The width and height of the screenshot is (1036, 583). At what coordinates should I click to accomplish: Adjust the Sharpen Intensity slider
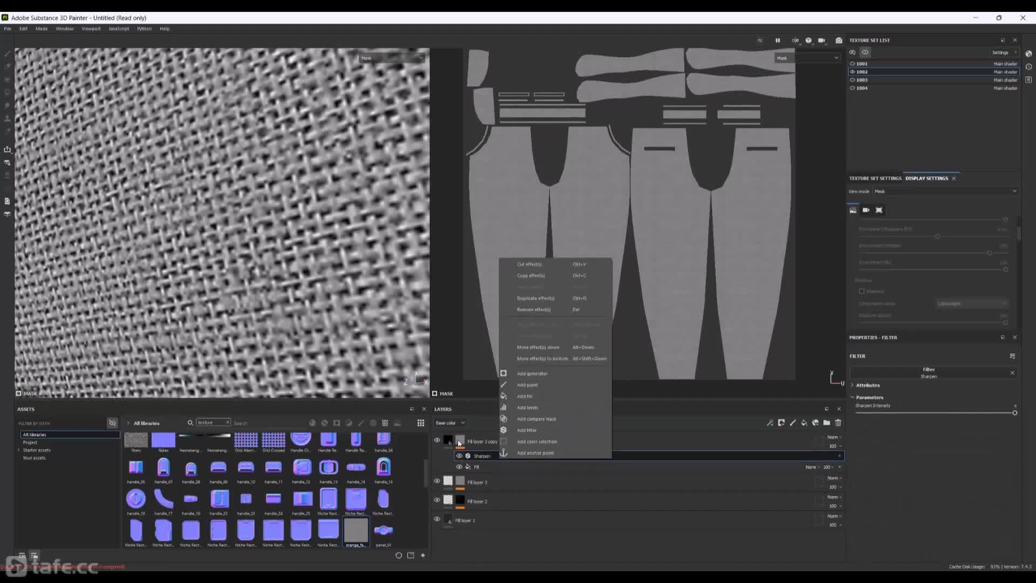point(936,413)
